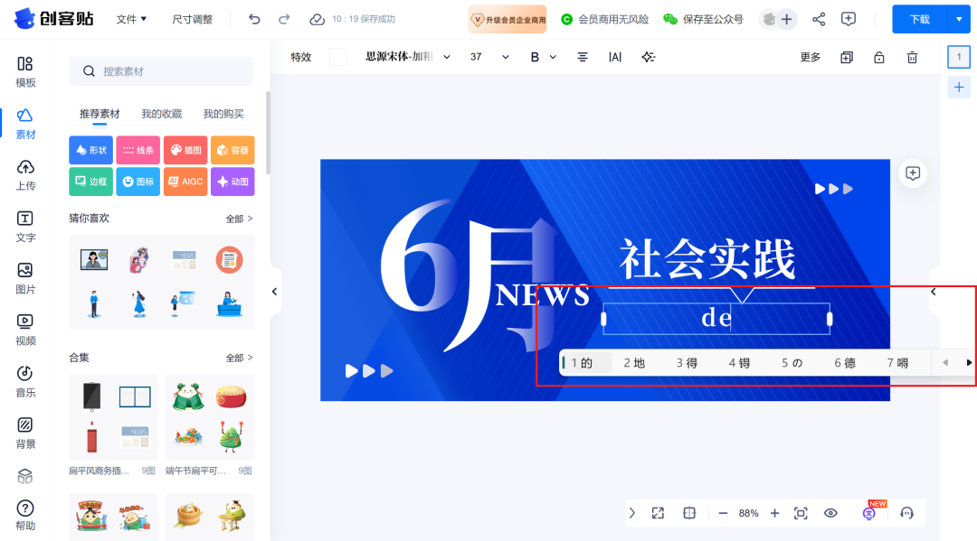977x541 pixels.
Task: Click the AIGC category button
Action: 185,182
